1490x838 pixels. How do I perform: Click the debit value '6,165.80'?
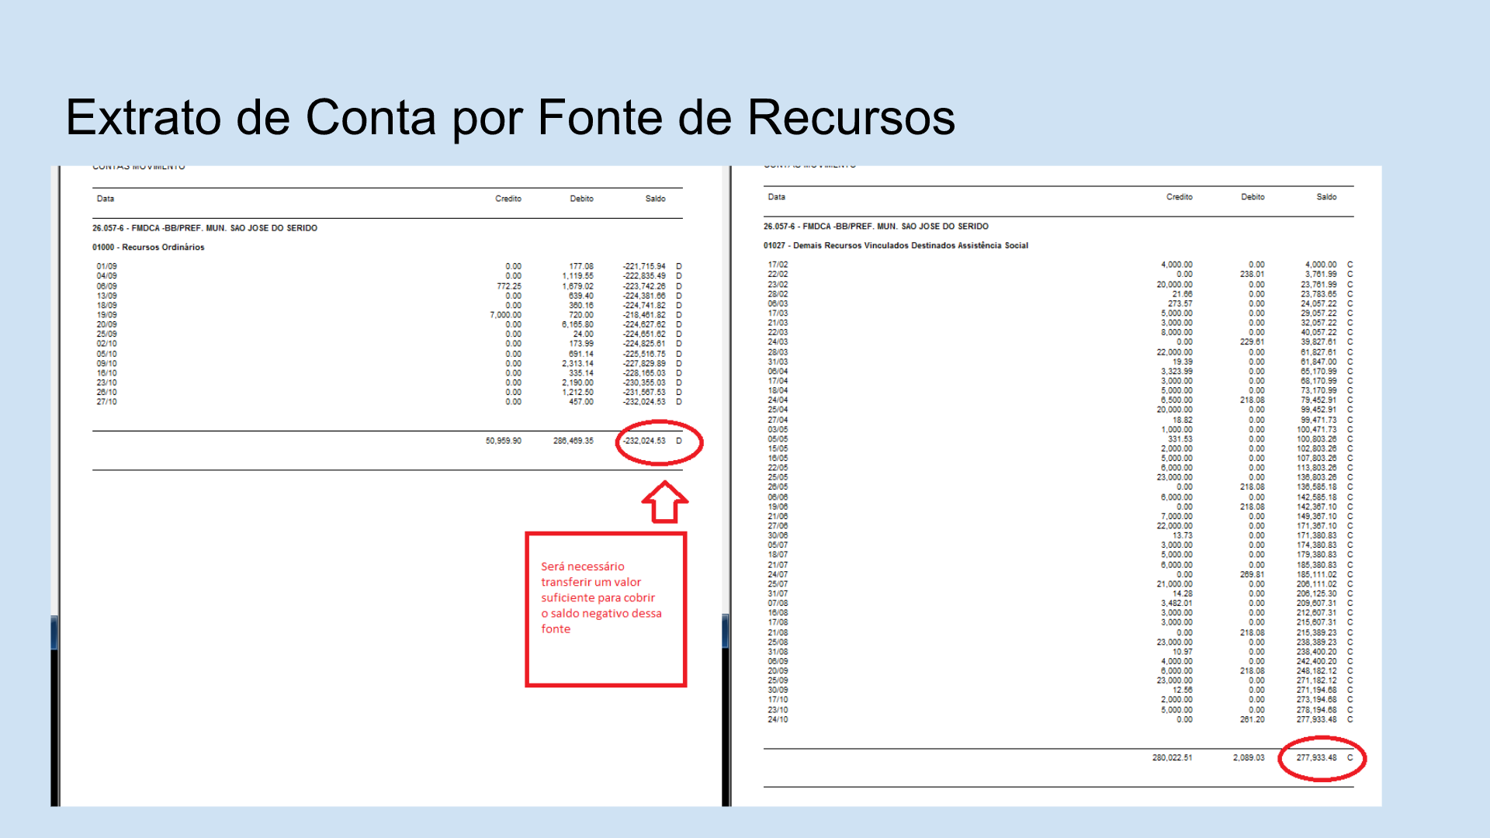578,324
